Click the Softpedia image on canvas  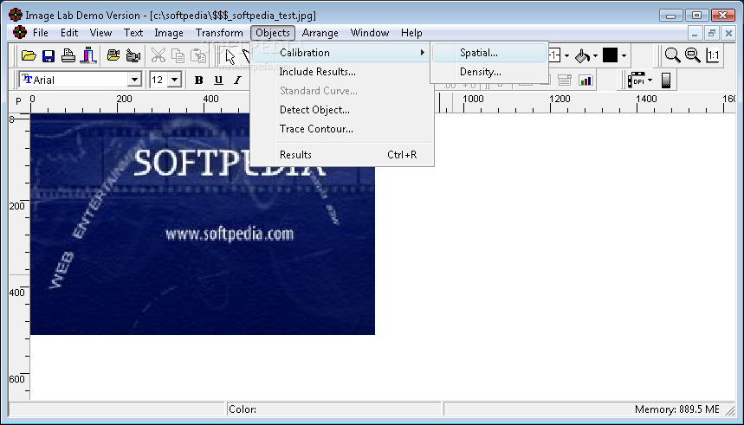pos(203,224)
